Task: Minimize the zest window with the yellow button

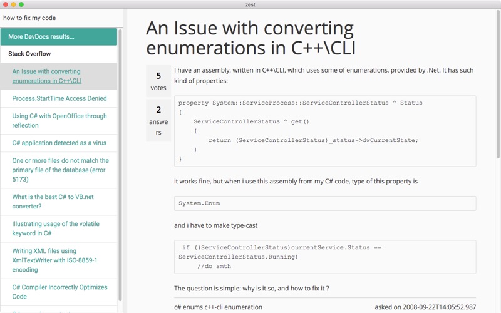Action: tap(13, 4)
